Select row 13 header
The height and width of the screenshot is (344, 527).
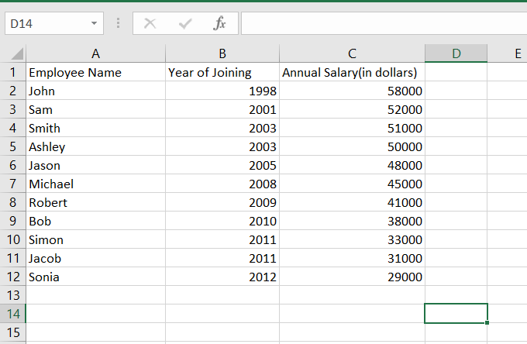pos(12,295)
